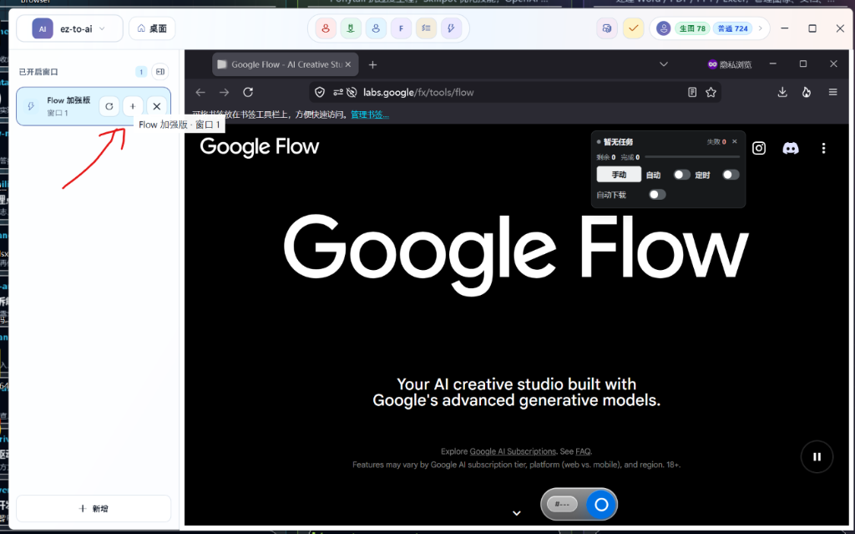Click the blue person icon in top toolbar
Image resolution: width=855 pixels, height=534 pixels.
tap(376, 28)
